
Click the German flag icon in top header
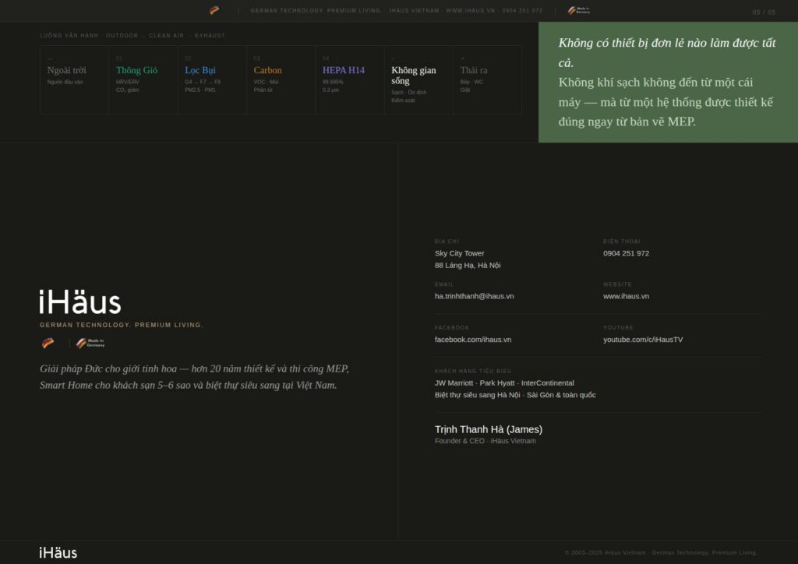pyautogui.click(x=214, y=11)
